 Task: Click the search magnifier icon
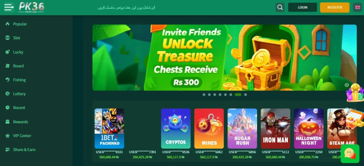click(280, 7)
